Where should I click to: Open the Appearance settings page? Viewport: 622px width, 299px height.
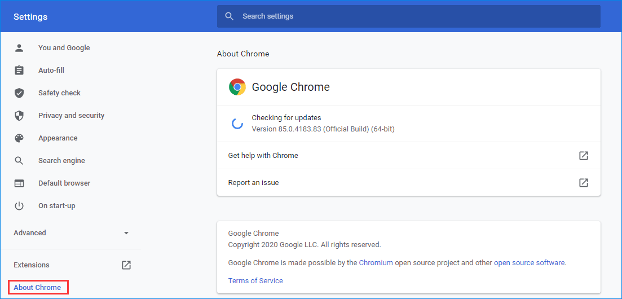(58, 138)
